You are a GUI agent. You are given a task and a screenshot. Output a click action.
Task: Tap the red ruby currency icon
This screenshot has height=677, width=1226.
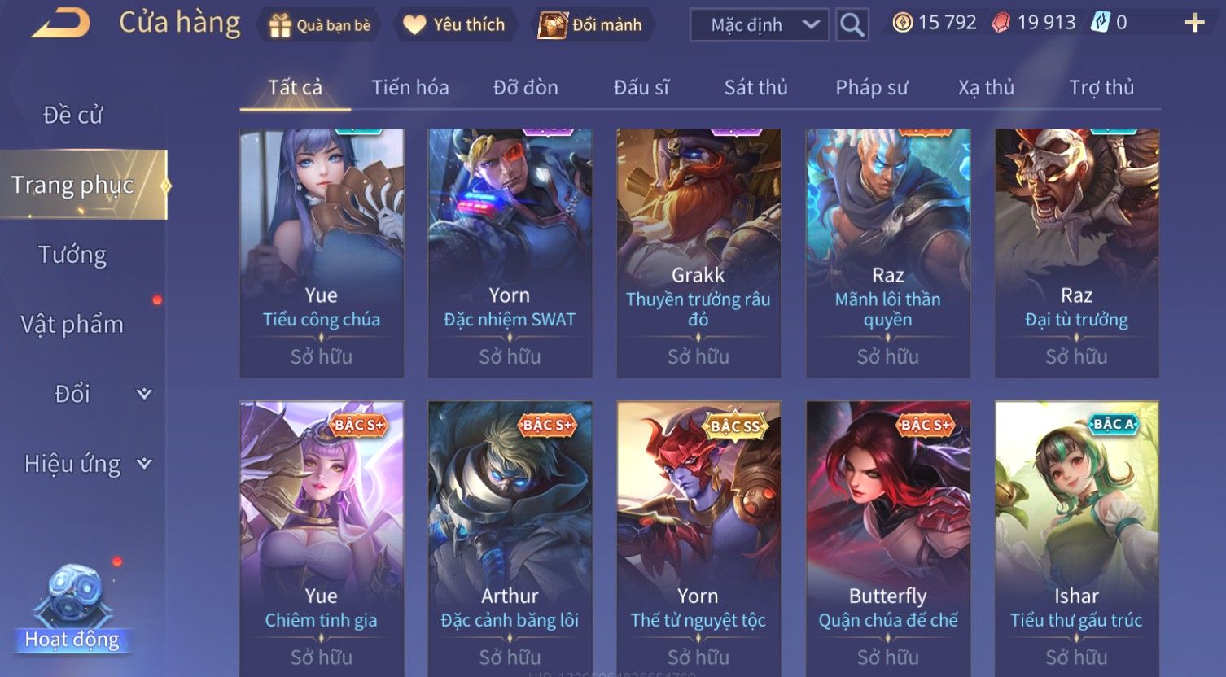pos(1001,23)
